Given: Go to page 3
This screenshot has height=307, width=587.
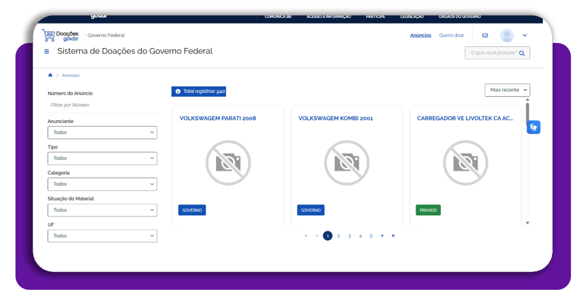Looking at the screenshot, I should (349, 236).
